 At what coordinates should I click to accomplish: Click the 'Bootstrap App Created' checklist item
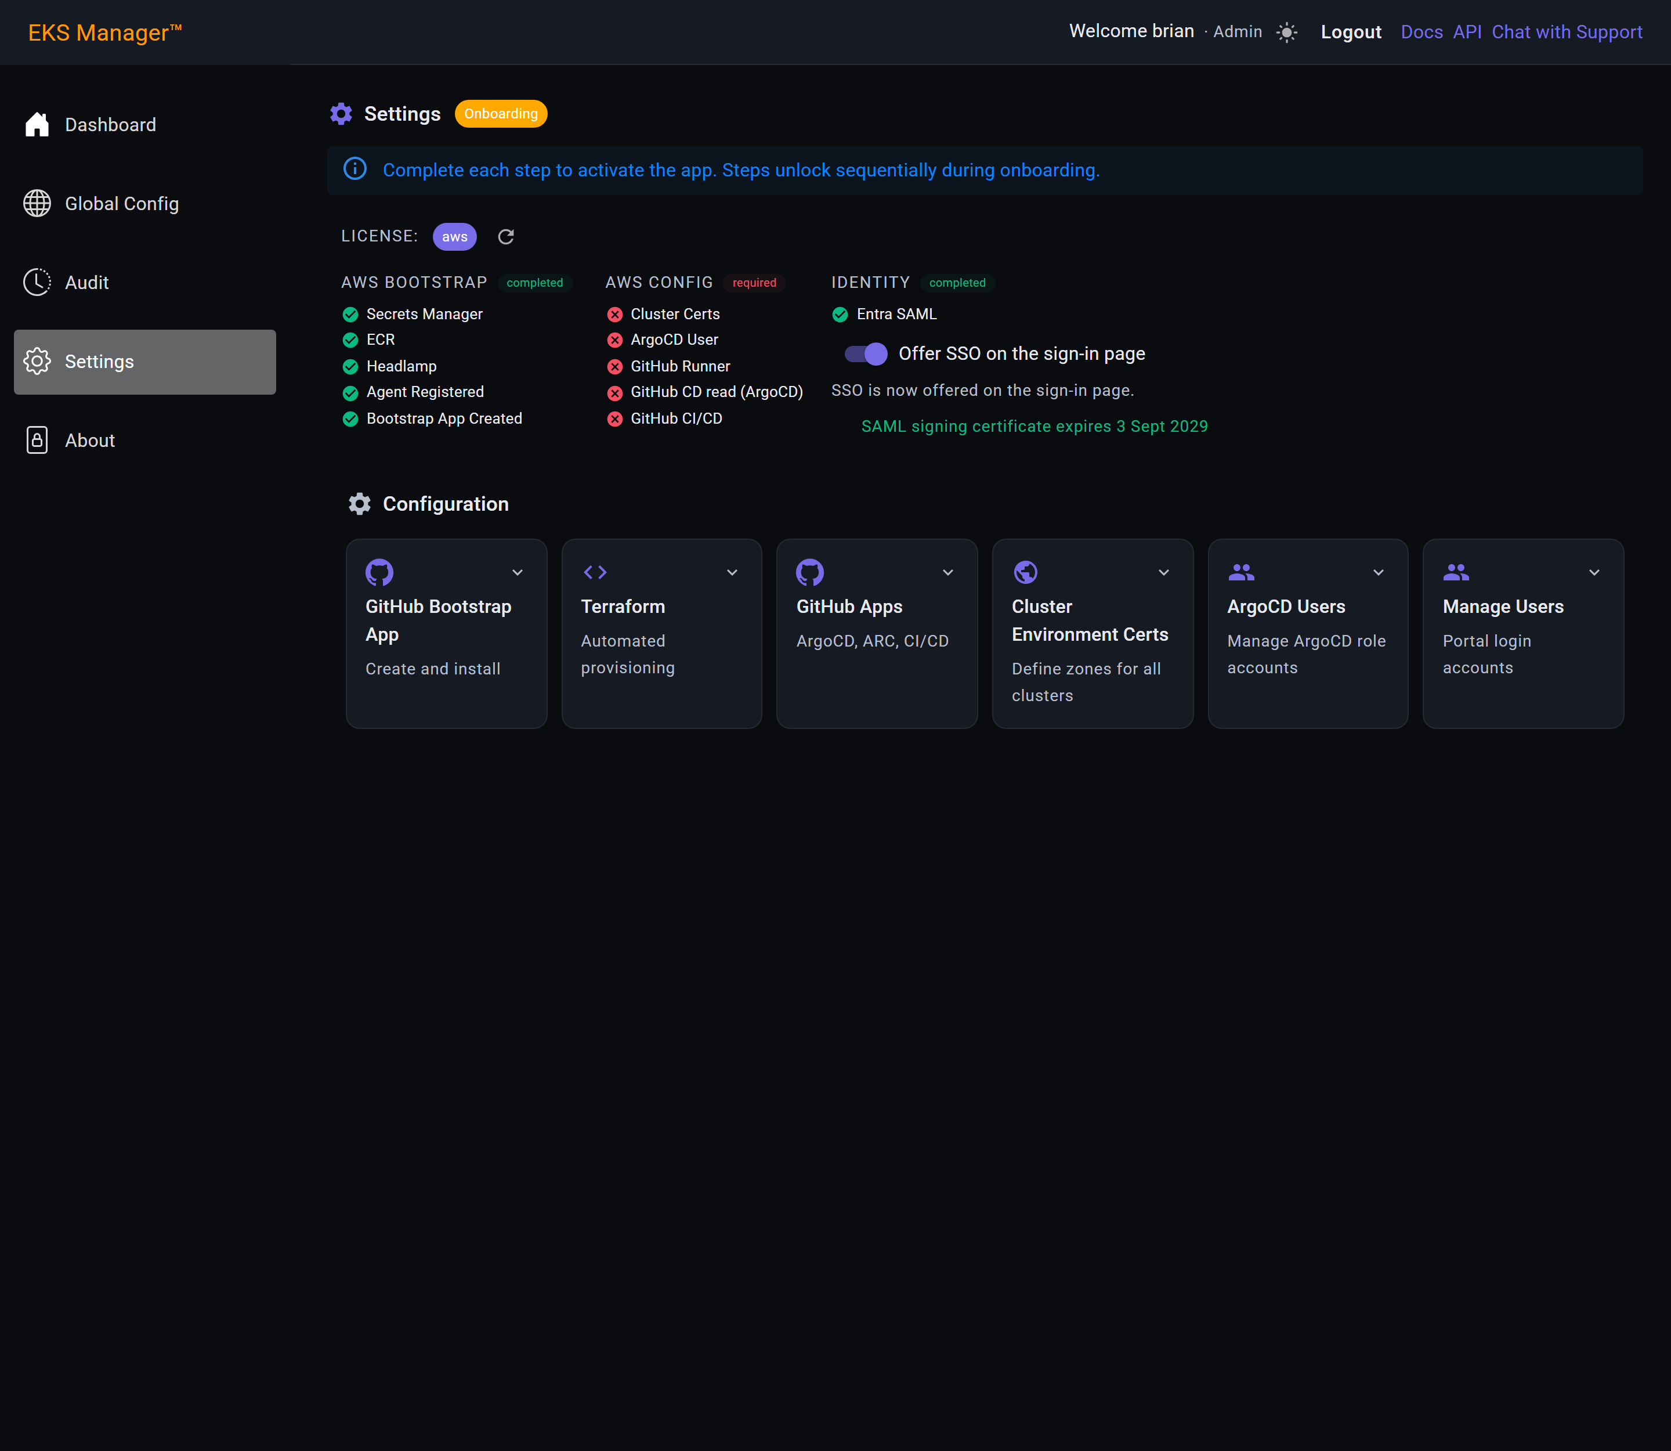point(444,418)
